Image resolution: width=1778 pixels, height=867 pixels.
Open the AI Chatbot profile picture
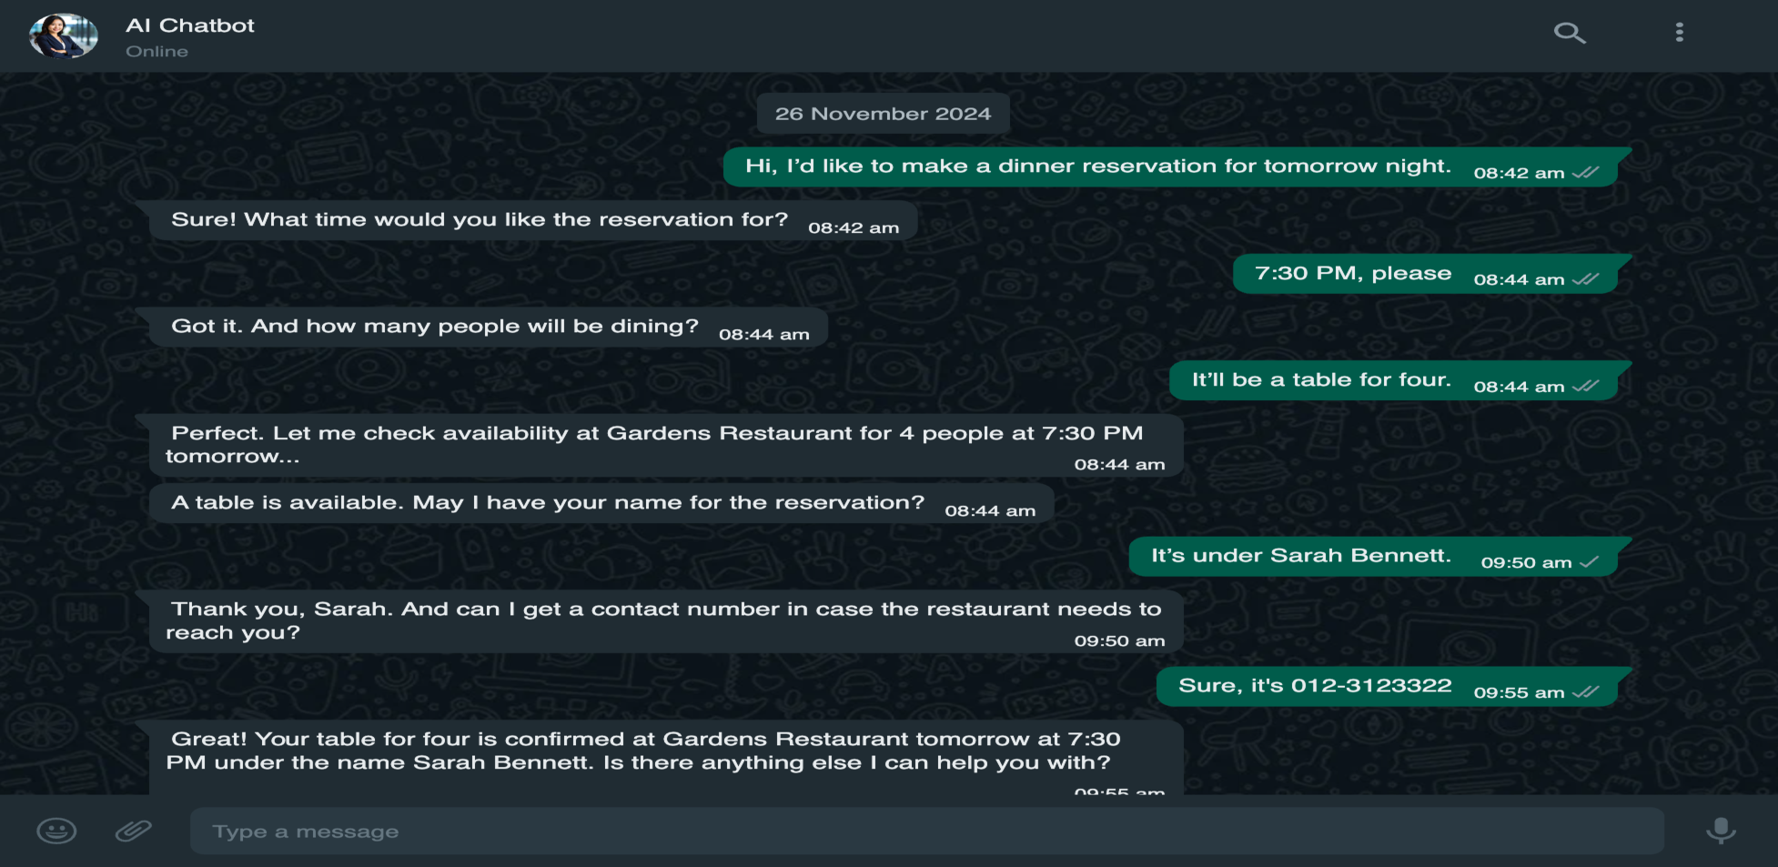click(x=64, y=35)
